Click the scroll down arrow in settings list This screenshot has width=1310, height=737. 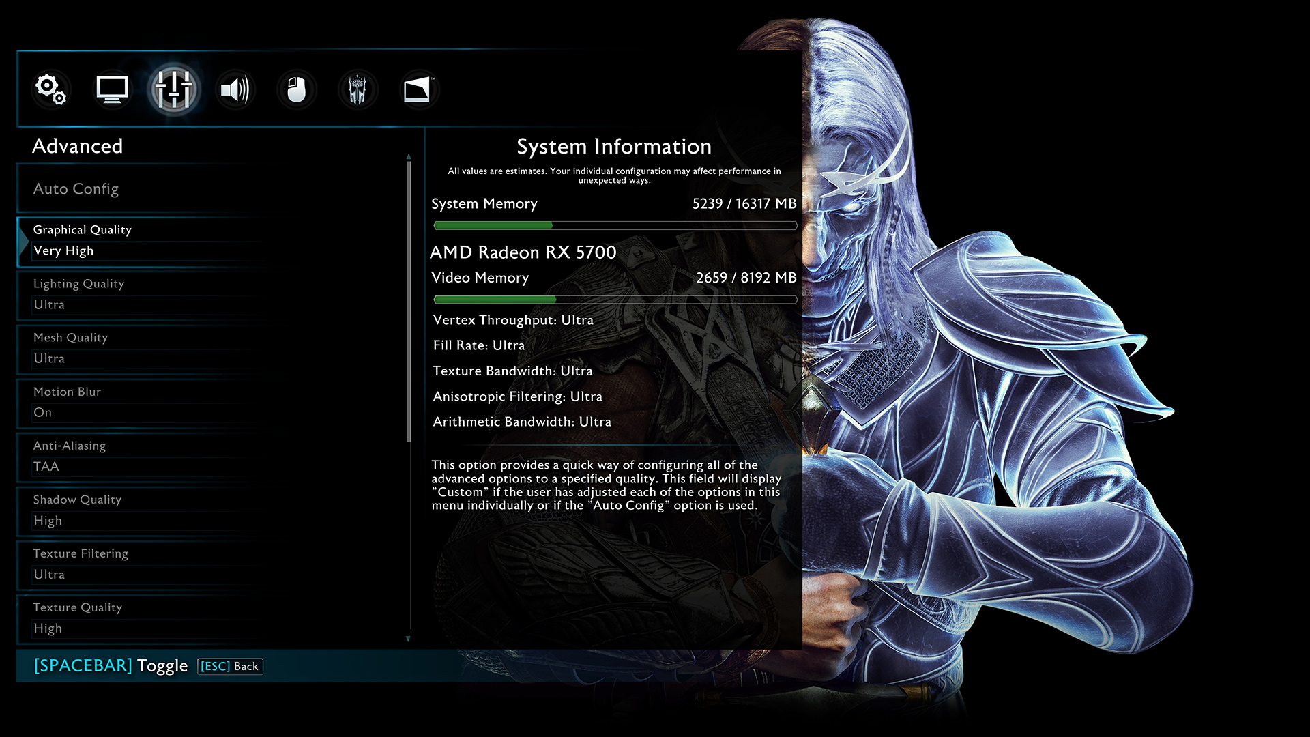[x=408, y=639]
